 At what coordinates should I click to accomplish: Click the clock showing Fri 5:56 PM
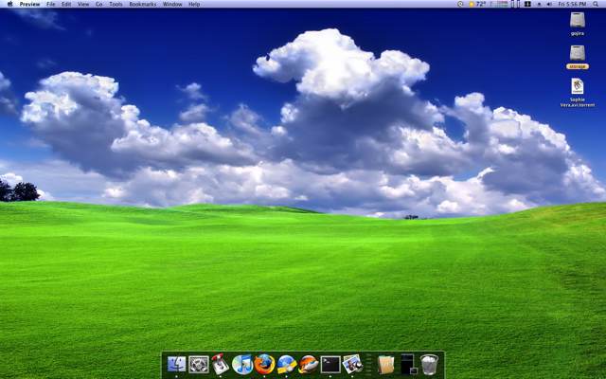[x=572, y=4]
